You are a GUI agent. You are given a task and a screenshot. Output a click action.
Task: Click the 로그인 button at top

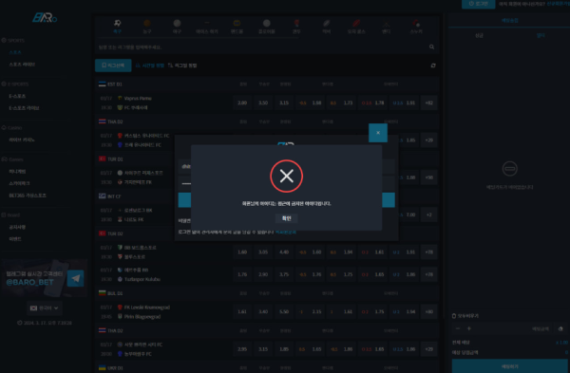click(x=478, y=4)
